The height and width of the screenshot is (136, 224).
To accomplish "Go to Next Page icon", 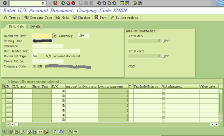I will 109,3.
